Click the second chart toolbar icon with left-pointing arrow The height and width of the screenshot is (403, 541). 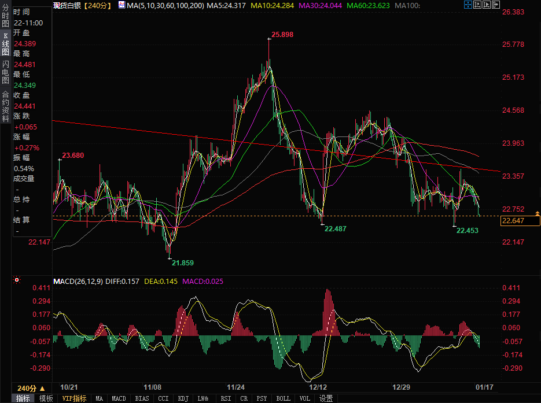pyautogui.click(x=477, y=5)
